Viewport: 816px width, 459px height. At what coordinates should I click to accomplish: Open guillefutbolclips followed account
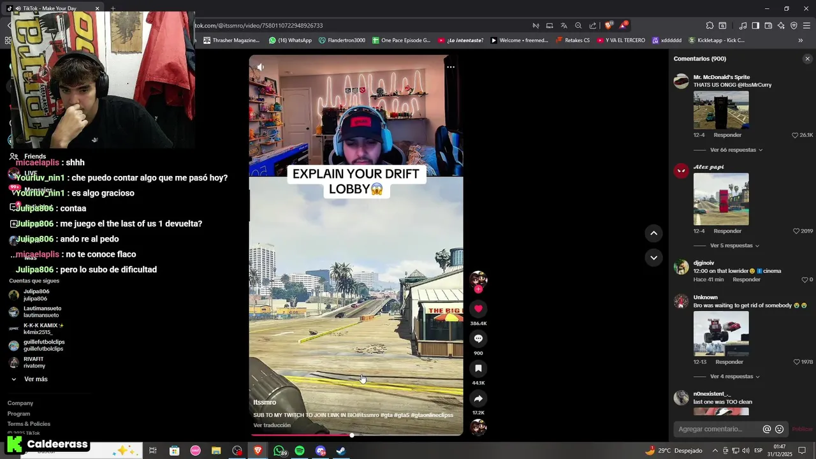(x=44, y=346)
